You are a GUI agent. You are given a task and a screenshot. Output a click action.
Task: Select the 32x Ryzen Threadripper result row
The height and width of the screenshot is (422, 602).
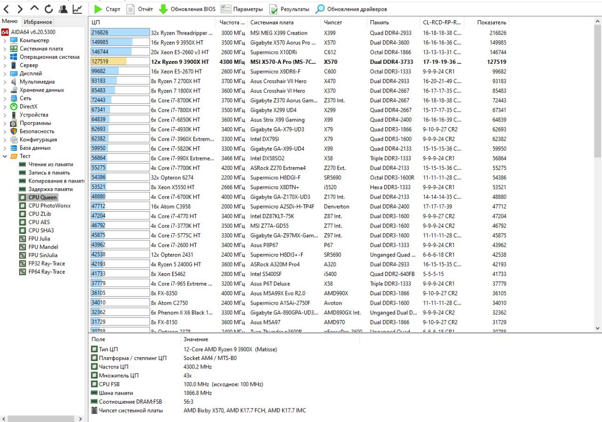tap(299, 33)
